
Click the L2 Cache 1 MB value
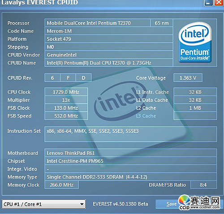[x=195, y=108]
